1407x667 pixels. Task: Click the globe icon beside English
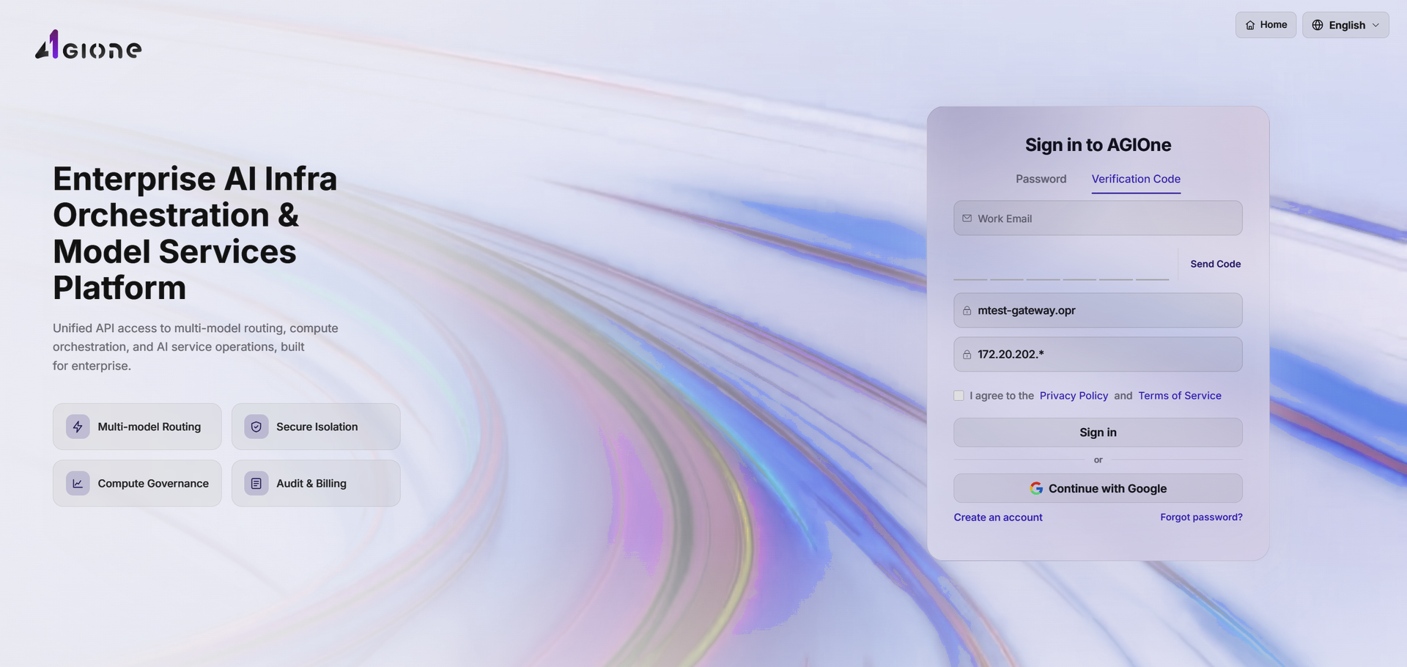click(1318, 25)
